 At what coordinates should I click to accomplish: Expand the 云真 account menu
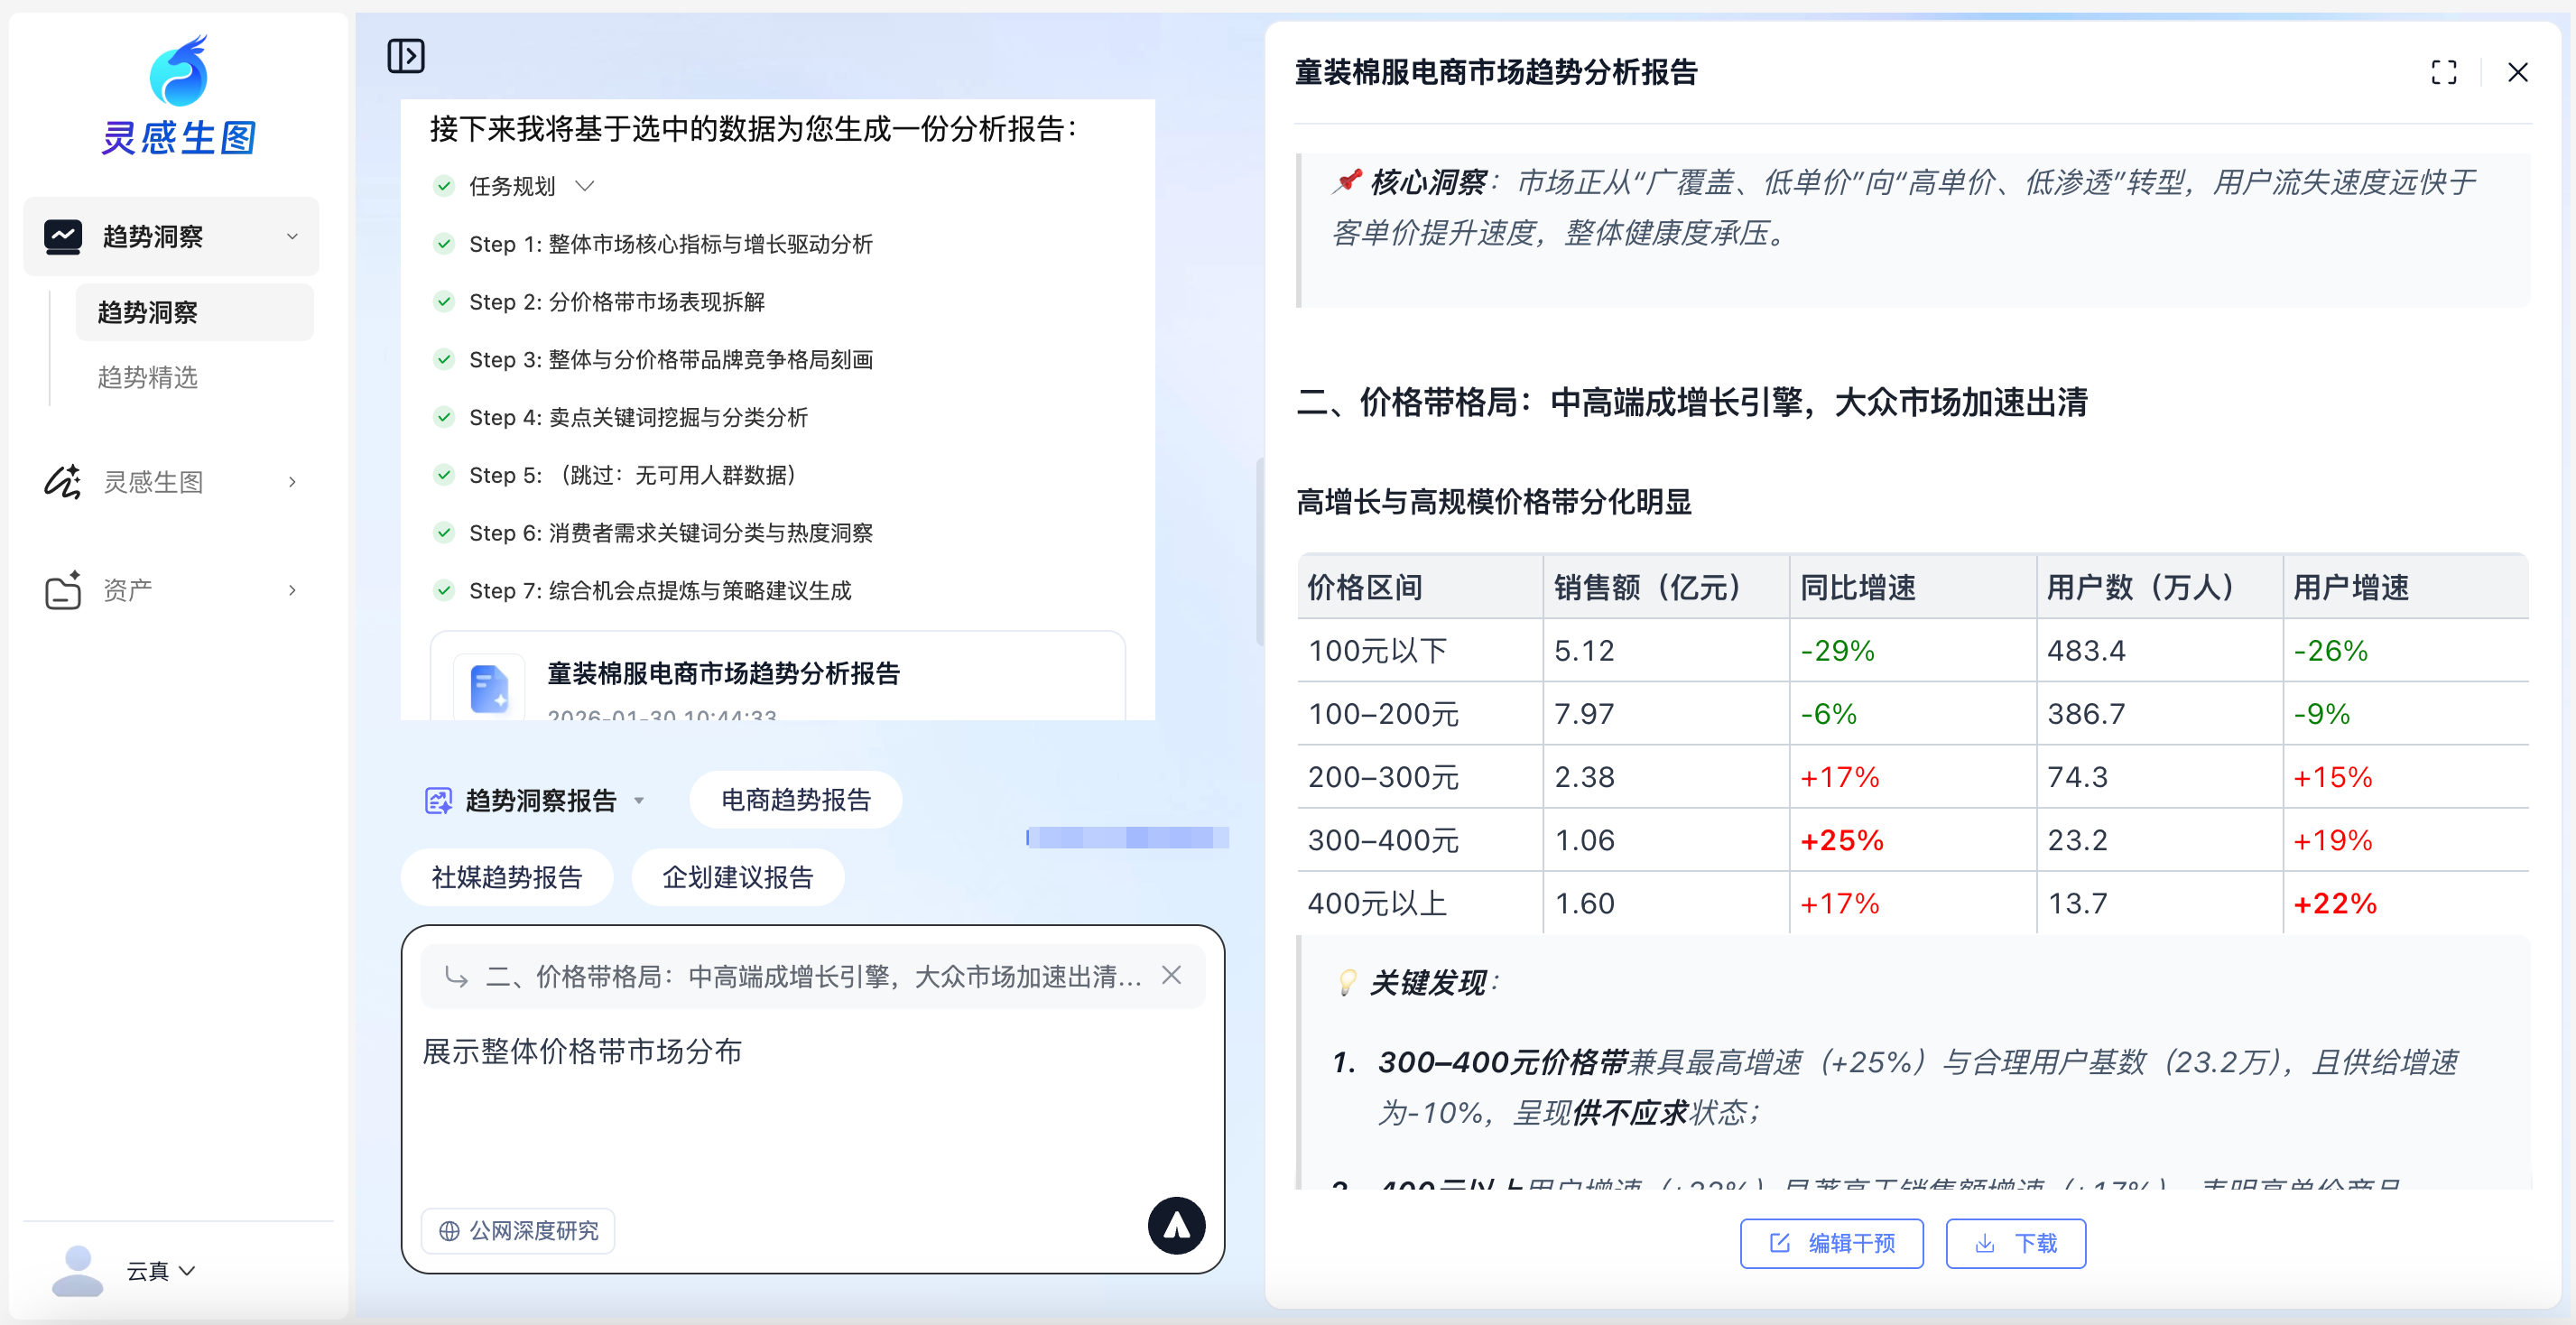click(187, 1270)
